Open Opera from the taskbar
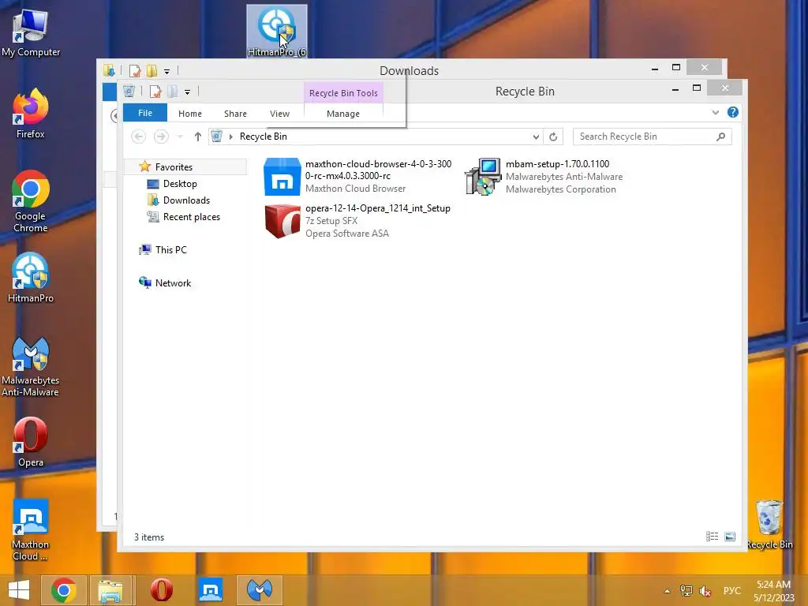Image resolution: width=808 pixels, height=606 pixels. 161,590
